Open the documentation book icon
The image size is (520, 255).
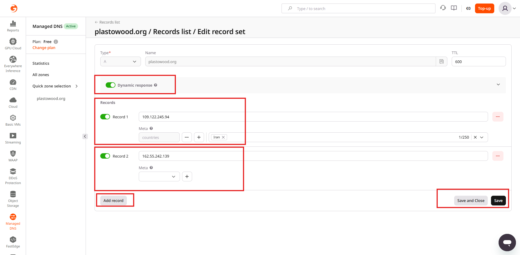pyautogui.click(x=454, y=8)
